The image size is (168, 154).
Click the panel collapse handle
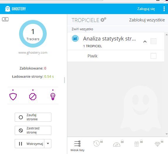click(x=64, y=80)
